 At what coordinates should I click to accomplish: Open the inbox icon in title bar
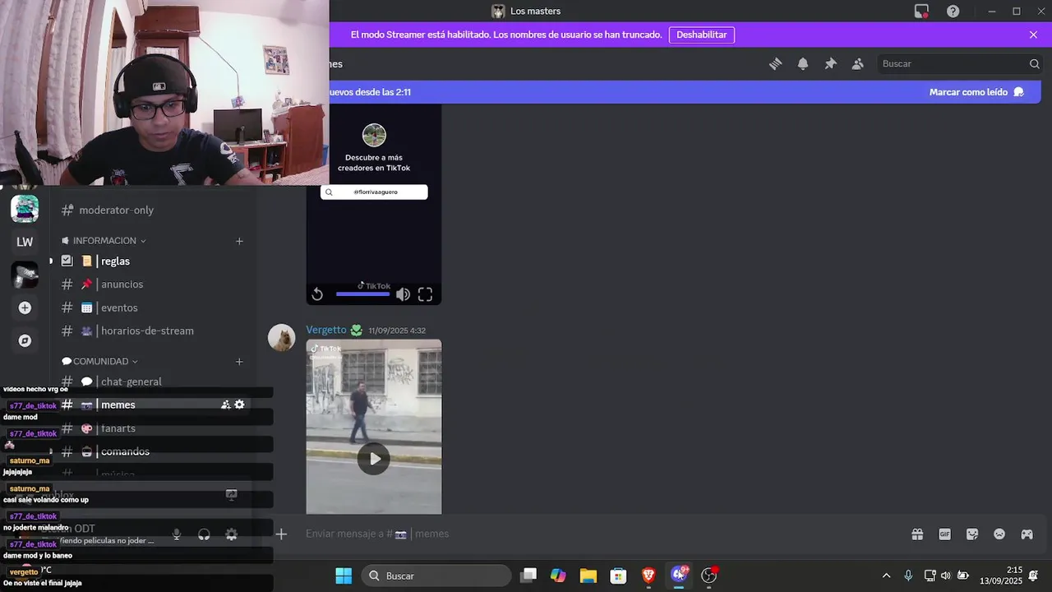click(x=921, y=12)
